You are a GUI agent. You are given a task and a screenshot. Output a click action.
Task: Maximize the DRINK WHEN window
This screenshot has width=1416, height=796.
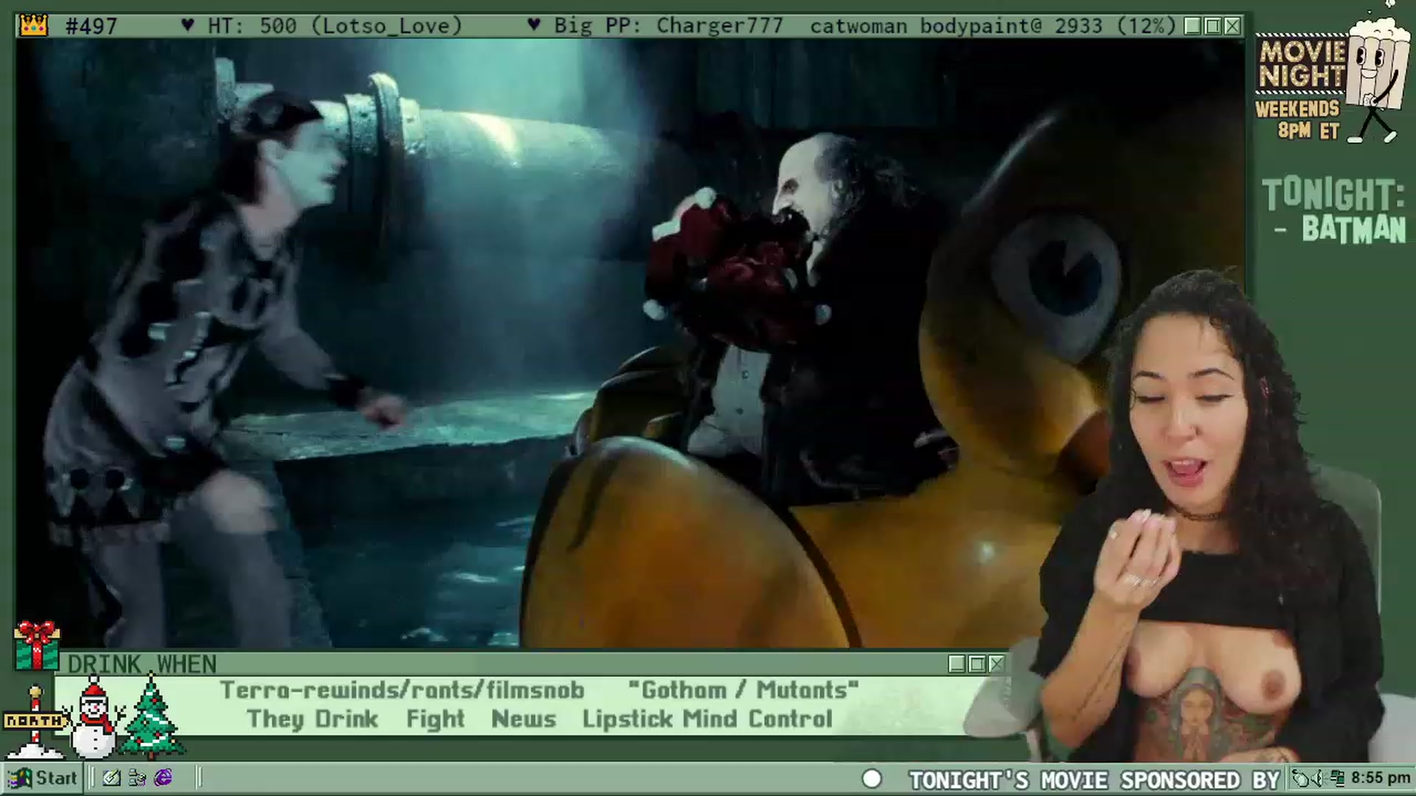click(976, 664)
